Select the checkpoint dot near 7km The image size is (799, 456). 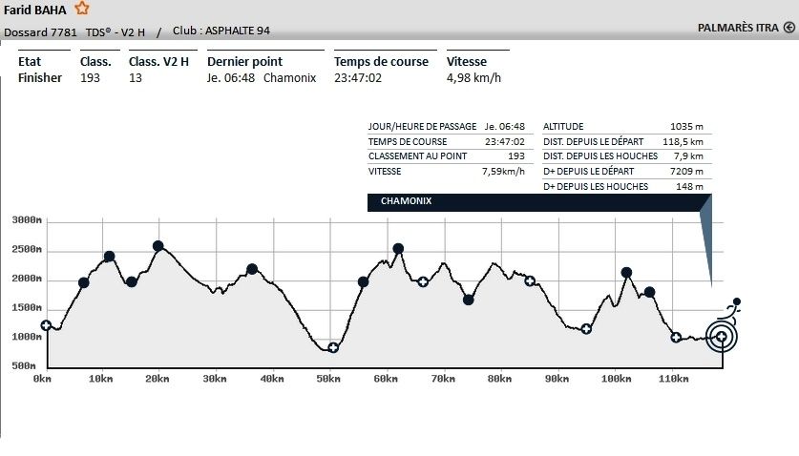click(84, 282)
